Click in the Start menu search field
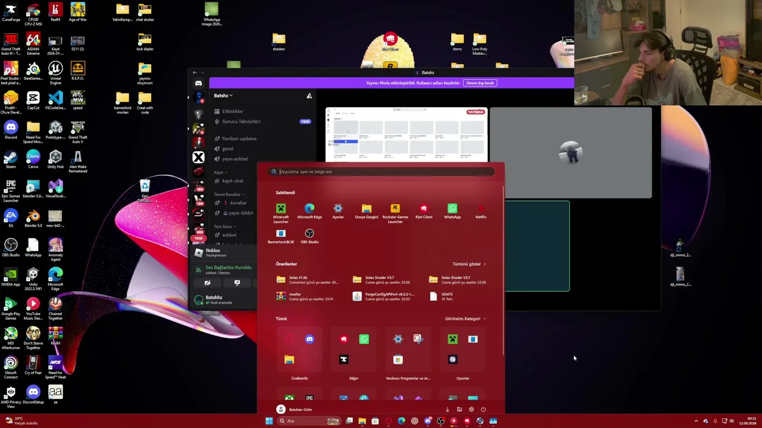 pos(381,172)
